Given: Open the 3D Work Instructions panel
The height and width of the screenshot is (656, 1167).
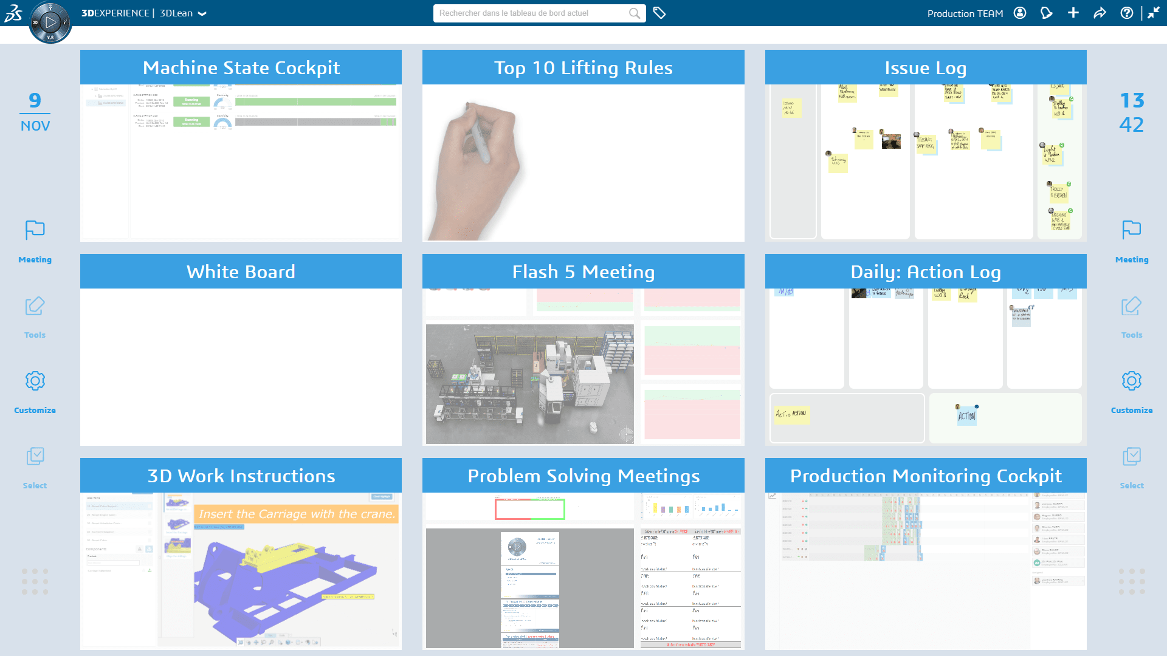Looking at the screenshot, I should (241, 475).
